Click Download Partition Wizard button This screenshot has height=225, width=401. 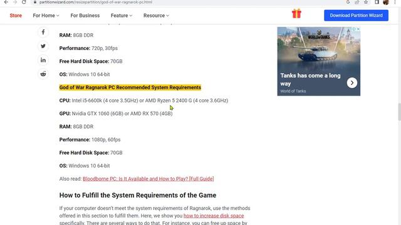(357, 16)
